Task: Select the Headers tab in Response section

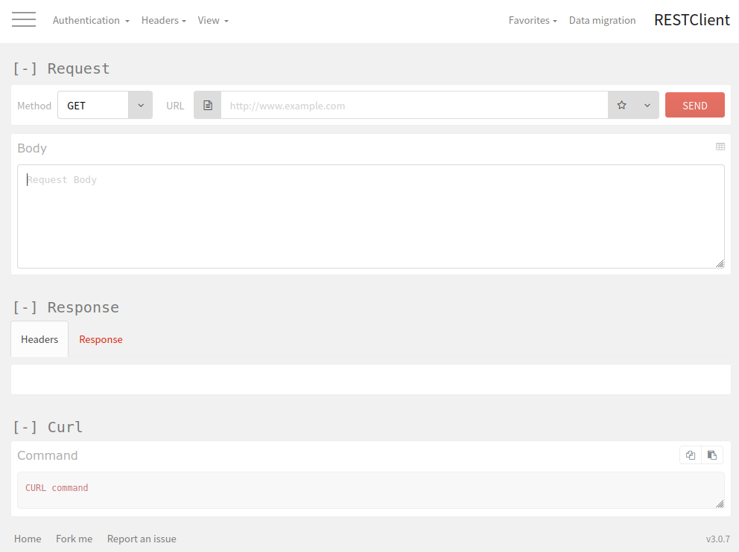Action: pos(39,339)
